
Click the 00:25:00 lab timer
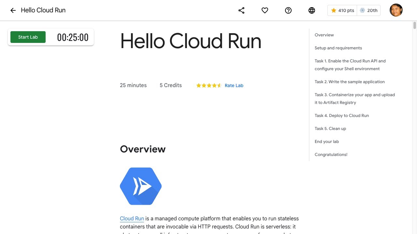[73, 37]
